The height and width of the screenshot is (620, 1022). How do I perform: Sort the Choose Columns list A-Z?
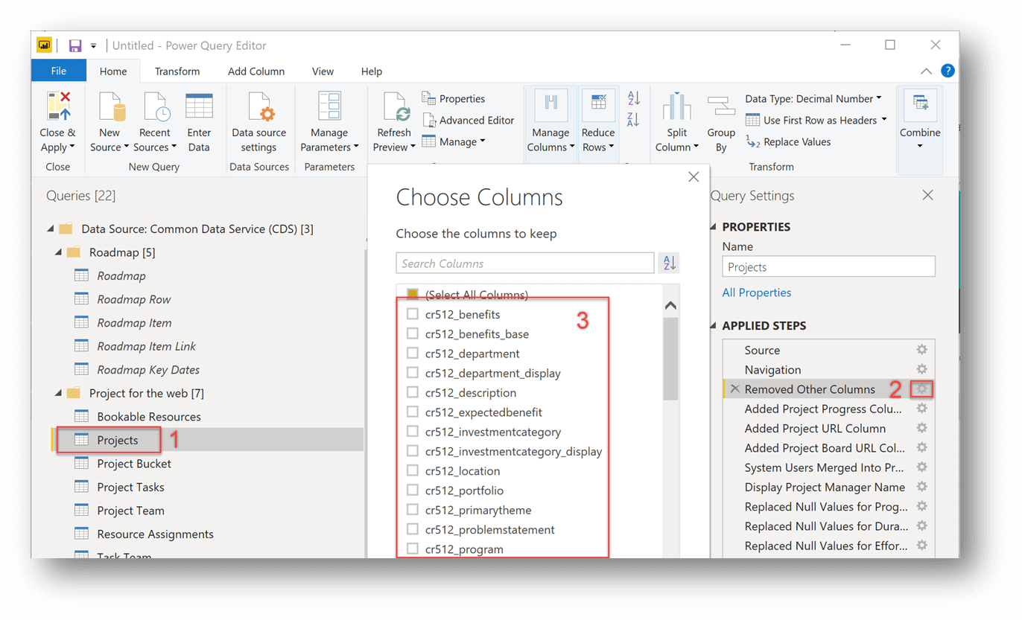pyautogui.click(x=669, y=263)
